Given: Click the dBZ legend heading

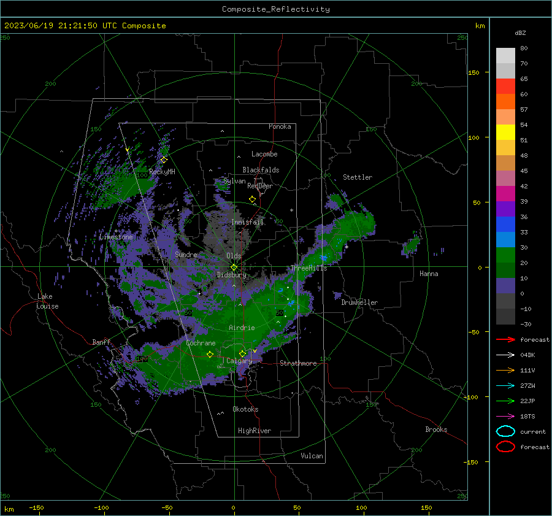Looking at the screenshot, I should click(x=520, y=33).
